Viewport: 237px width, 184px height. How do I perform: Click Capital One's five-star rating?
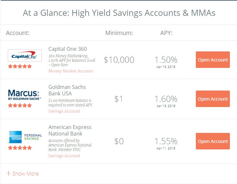[20, 66]
